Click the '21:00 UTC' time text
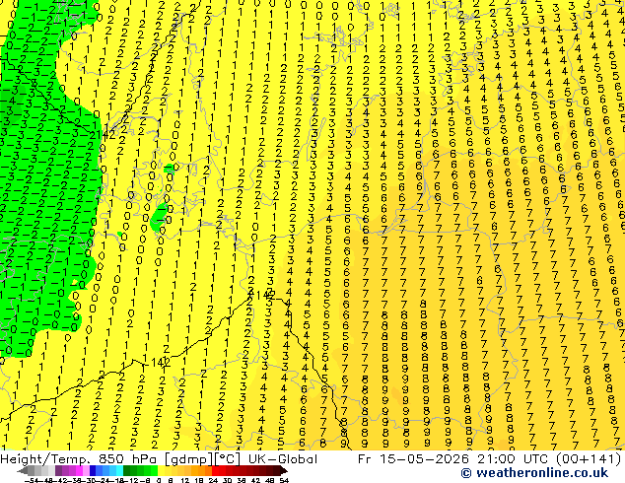This screenshot has width=625, height=483. click(x=513, y=459)
